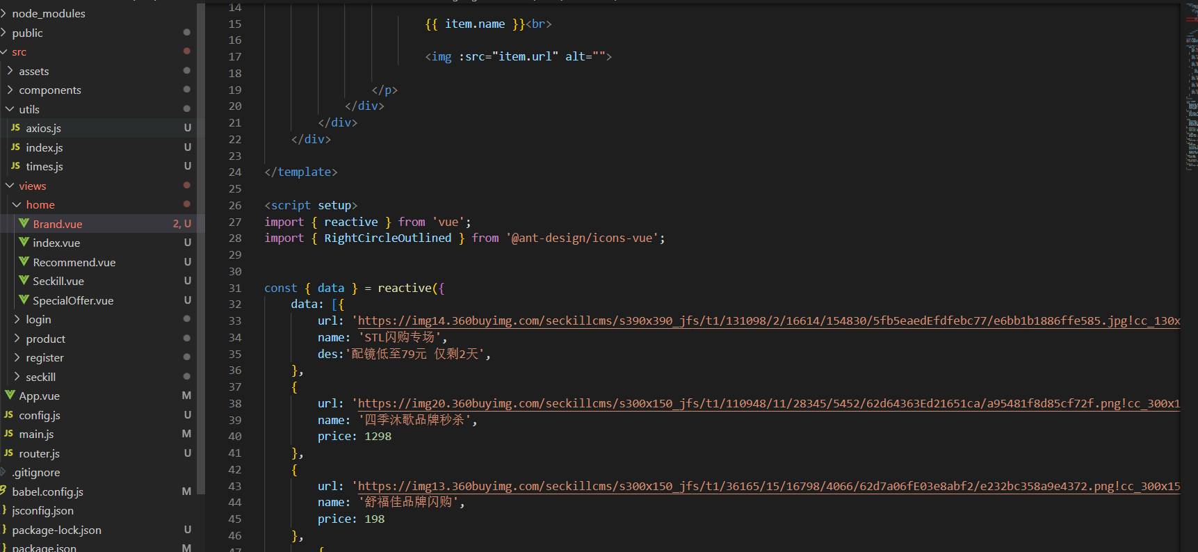The width and height of the screenshot is (1198, 552).
Task: Click the JS icon beside axios.js
Action: (x=15, y=128)
